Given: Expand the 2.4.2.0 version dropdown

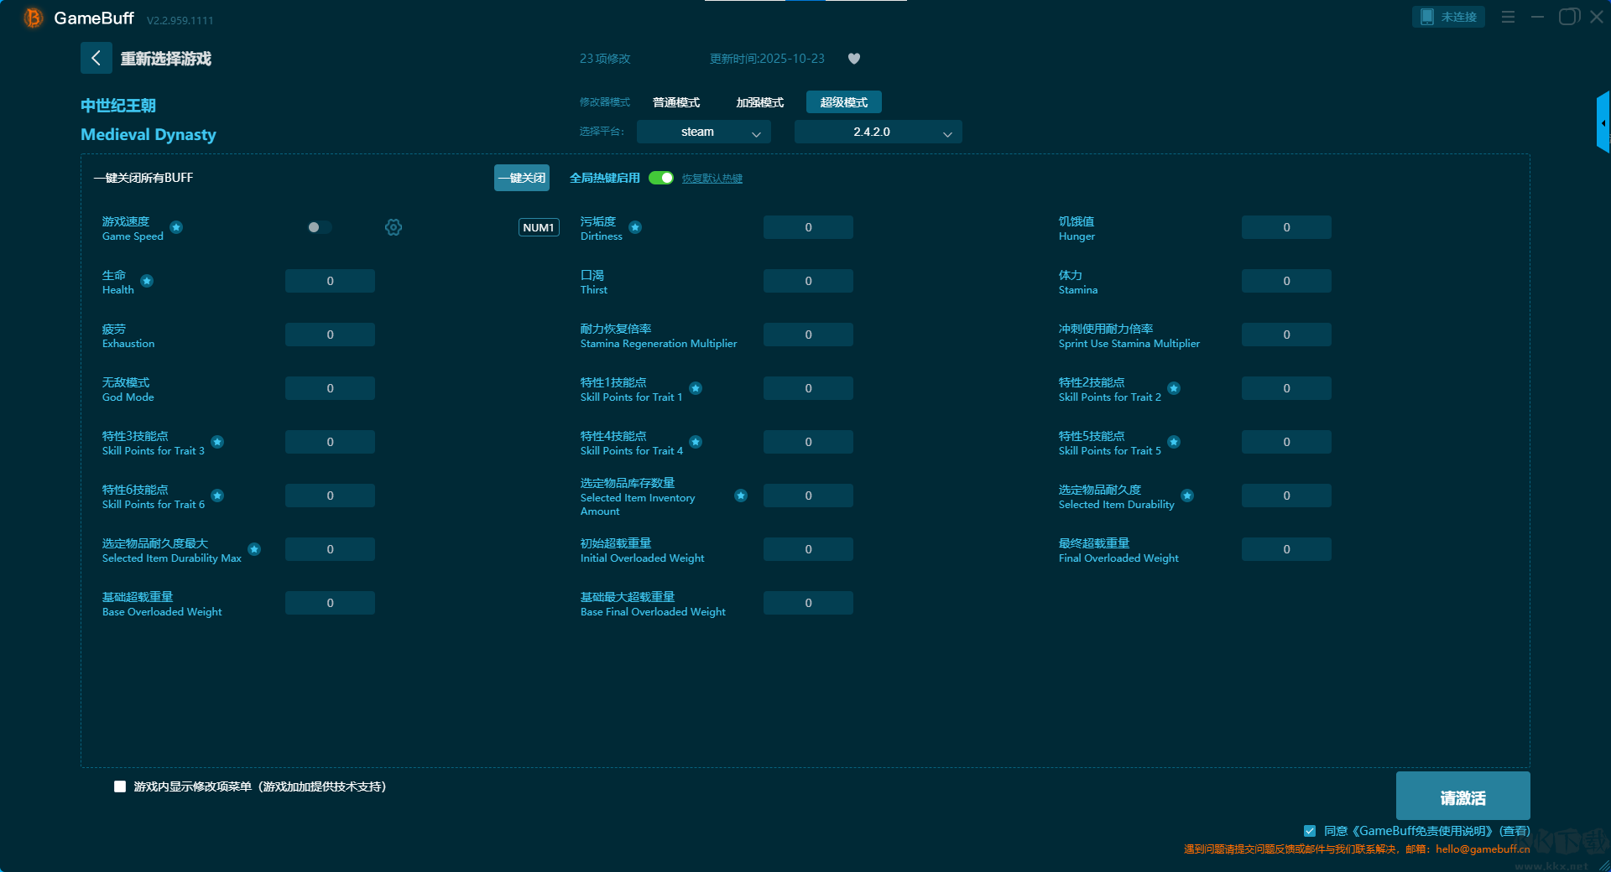Looking at the screenshot, I should coord(878,132).
